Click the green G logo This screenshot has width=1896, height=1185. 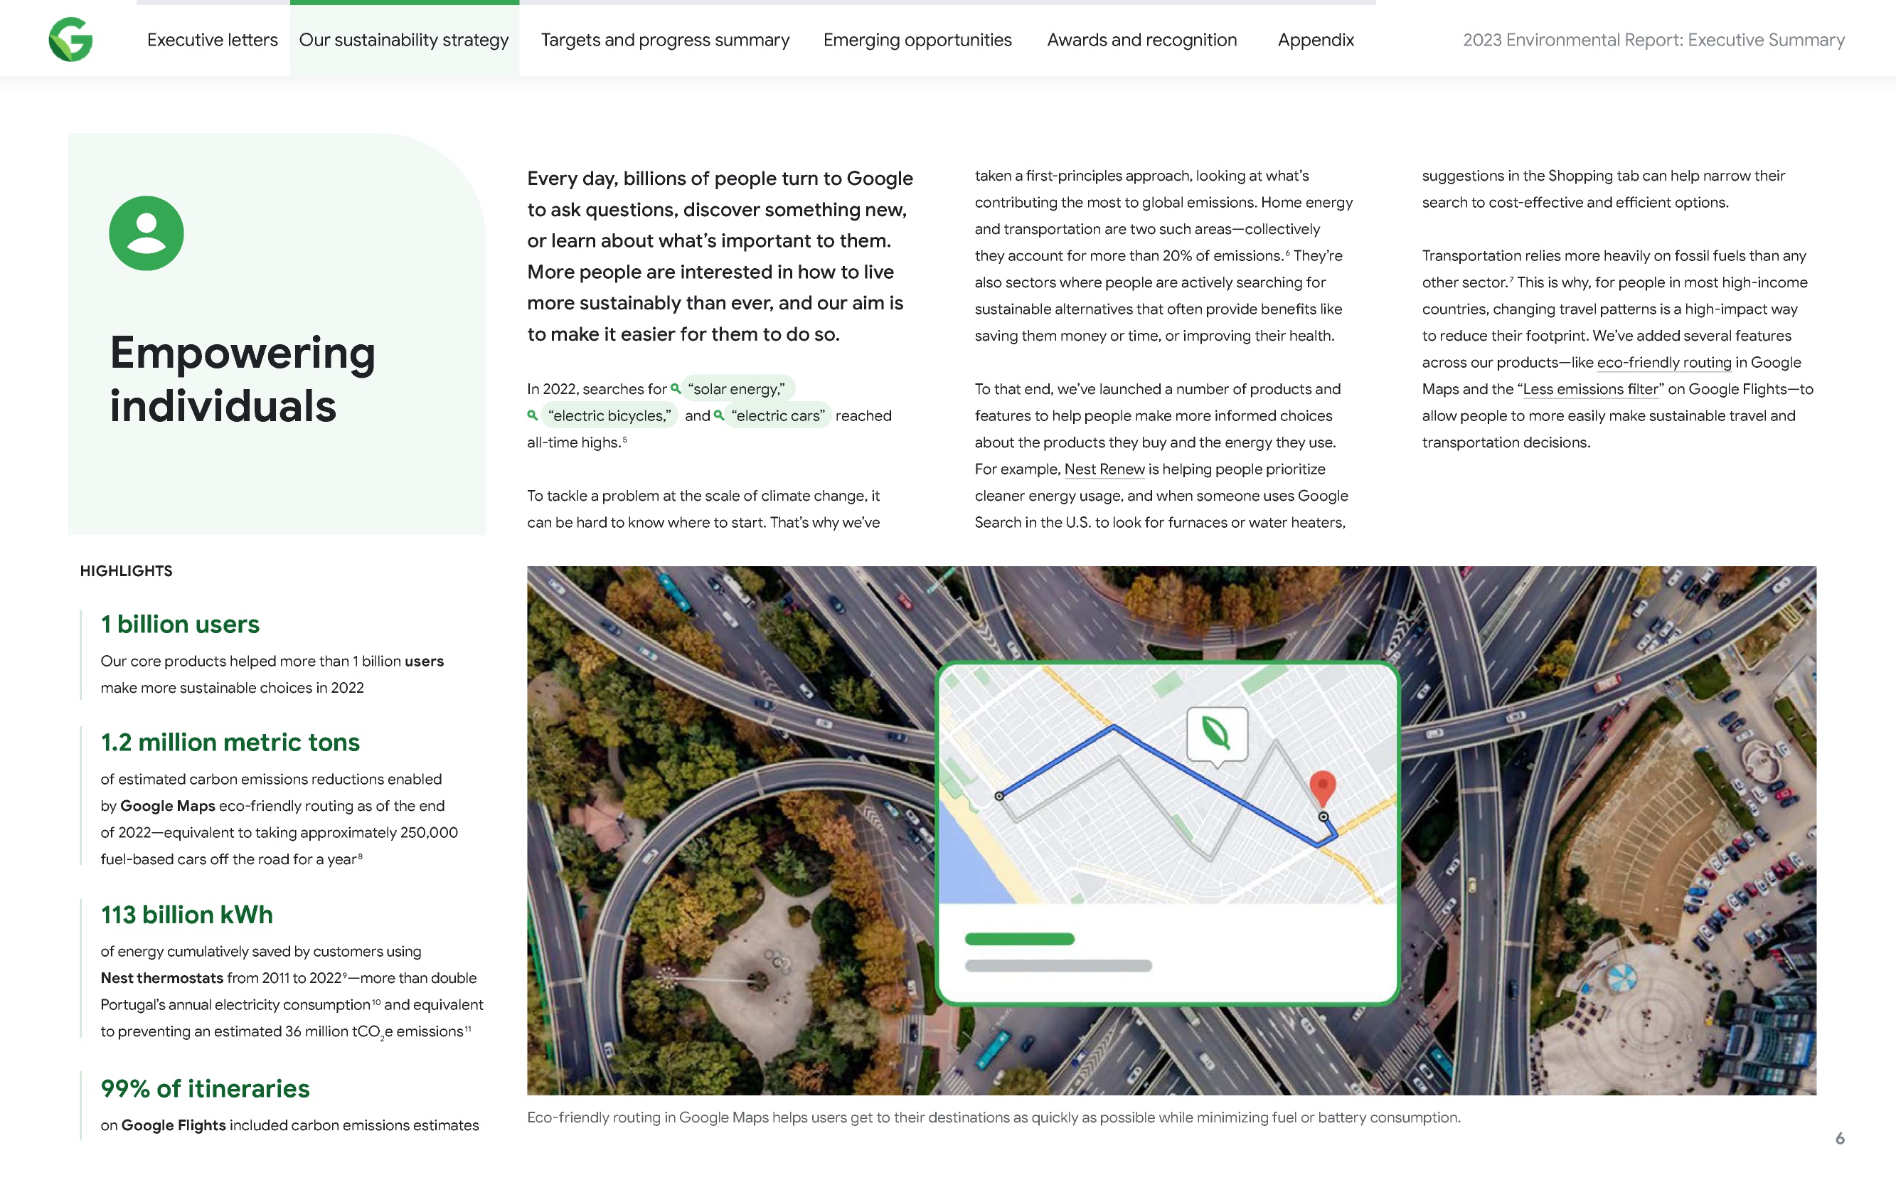click(70, 39)
